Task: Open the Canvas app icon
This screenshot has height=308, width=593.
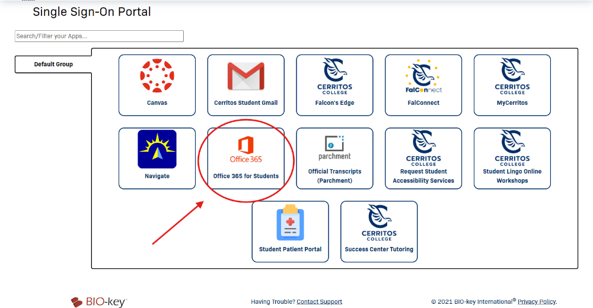Action: 157,76
